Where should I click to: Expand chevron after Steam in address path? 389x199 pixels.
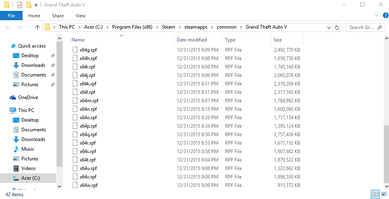[x=180, y=27]
